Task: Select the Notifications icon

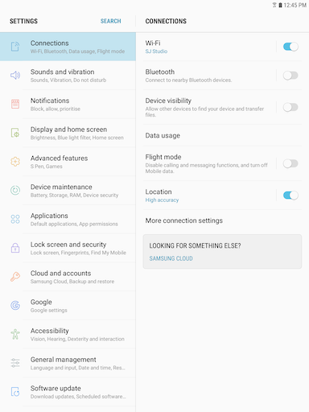Action: [x=15, y=104]
